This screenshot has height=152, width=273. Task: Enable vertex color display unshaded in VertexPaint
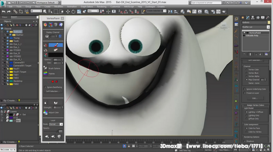click(x=45, y=25)
